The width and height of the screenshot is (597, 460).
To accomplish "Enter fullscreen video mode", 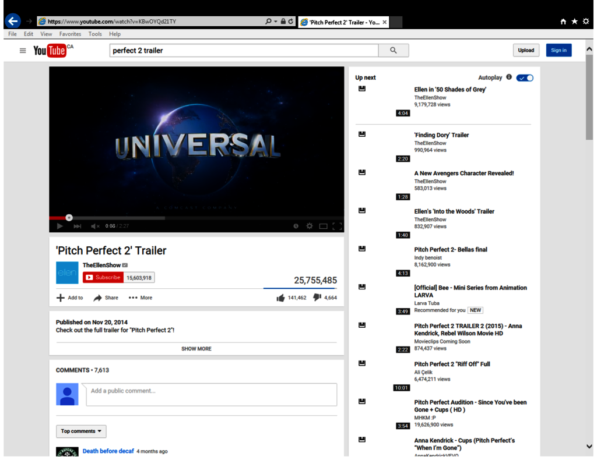I will point(337,226).
